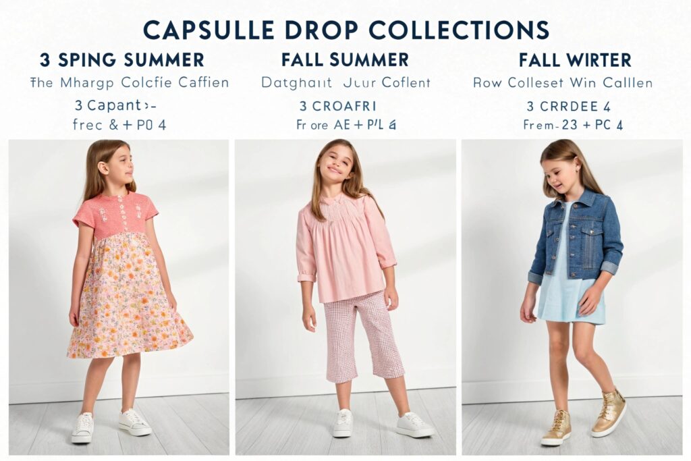
Task: Click the pink blouse outfit photo
Action: [345, 297]
